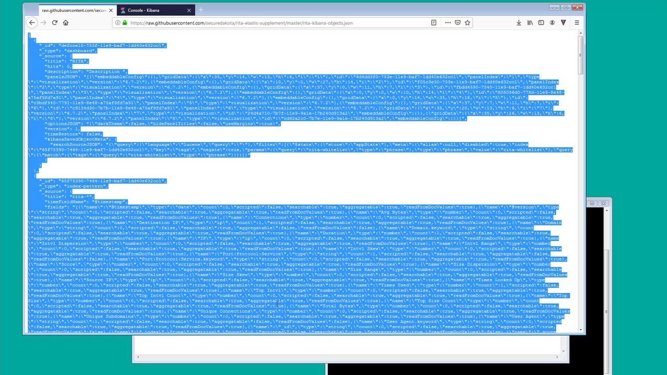Click the "description": "Description " line

(86, 71)
